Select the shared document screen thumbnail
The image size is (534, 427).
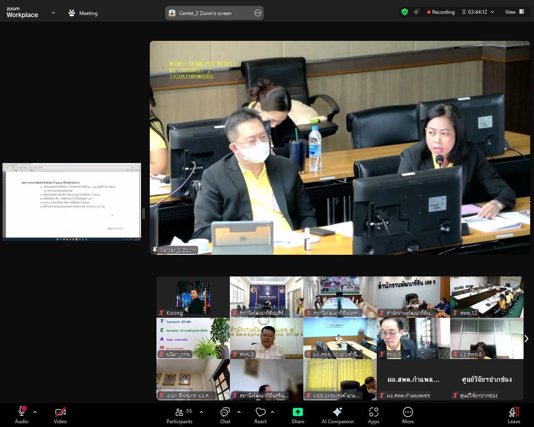click(72, 202)
